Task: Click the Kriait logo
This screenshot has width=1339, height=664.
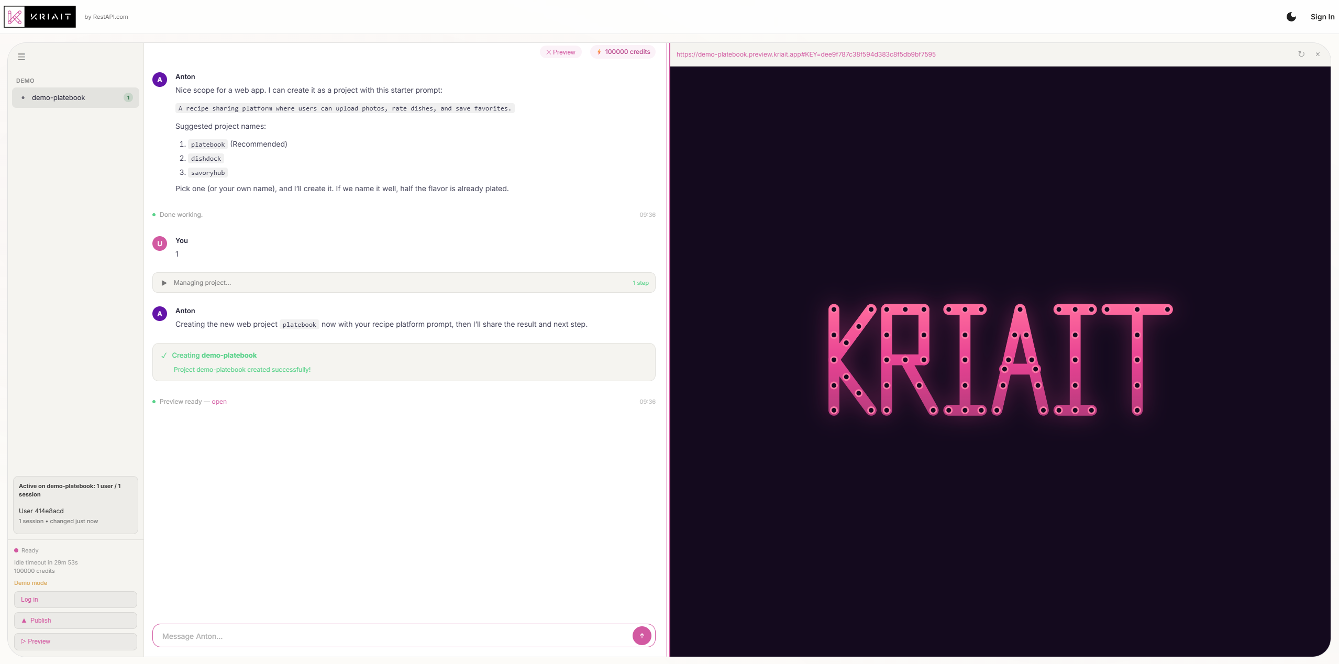Action: pyautogui.click(x=39, y=16)
